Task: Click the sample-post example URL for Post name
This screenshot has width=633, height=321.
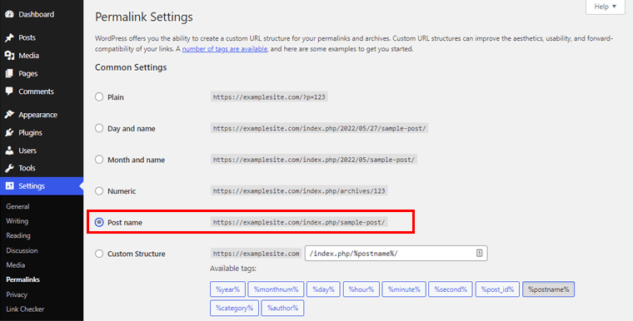Action: [x=299, y=222]
